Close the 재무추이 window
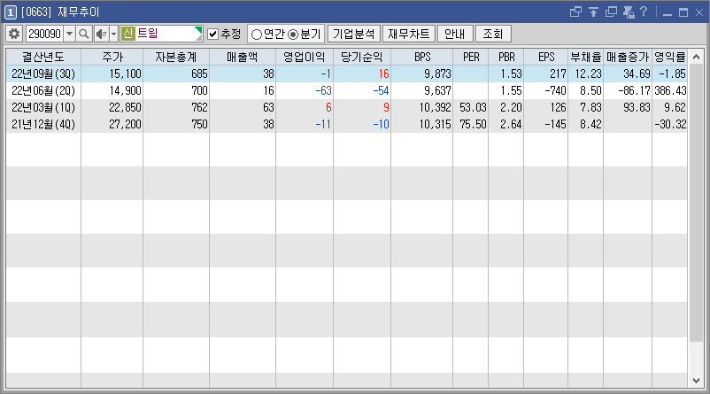The height and width of the screenshot is (394, 710). (699, 12)
